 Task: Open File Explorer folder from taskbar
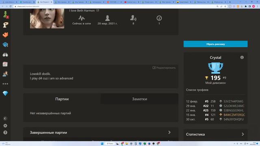[127, 144]
